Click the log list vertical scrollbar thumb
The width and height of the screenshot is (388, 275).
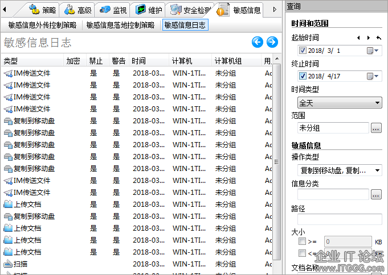tap(277, 162)
